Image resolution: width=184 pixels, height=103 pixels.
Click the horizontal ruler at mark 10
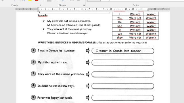point(111,9)
